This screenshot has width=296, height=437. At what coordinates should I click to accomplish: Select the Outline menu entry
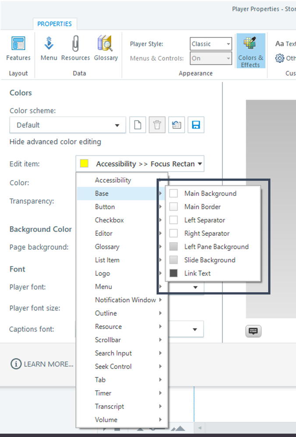pos(122,313)
